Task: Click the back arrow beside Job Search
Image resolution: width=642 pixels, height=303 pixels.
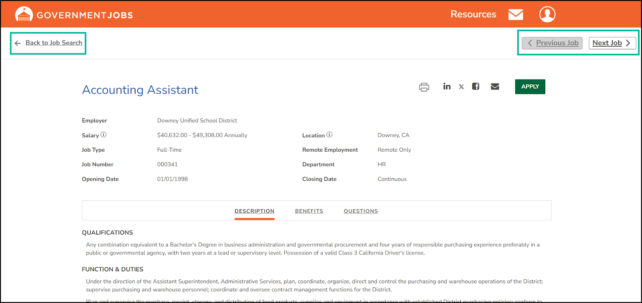Action: (18, 43)
